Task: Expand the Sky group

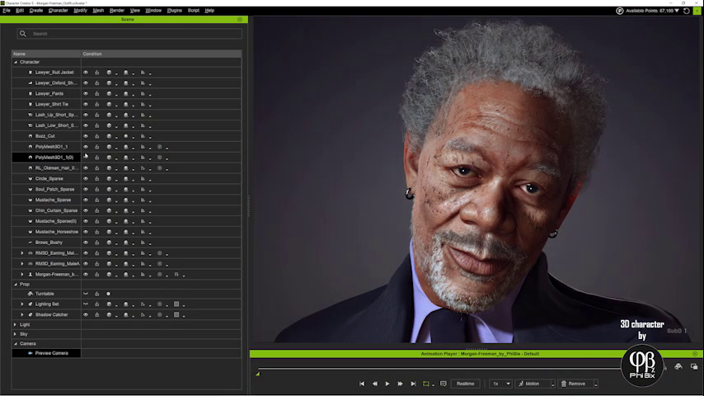Action: [16, 334]
